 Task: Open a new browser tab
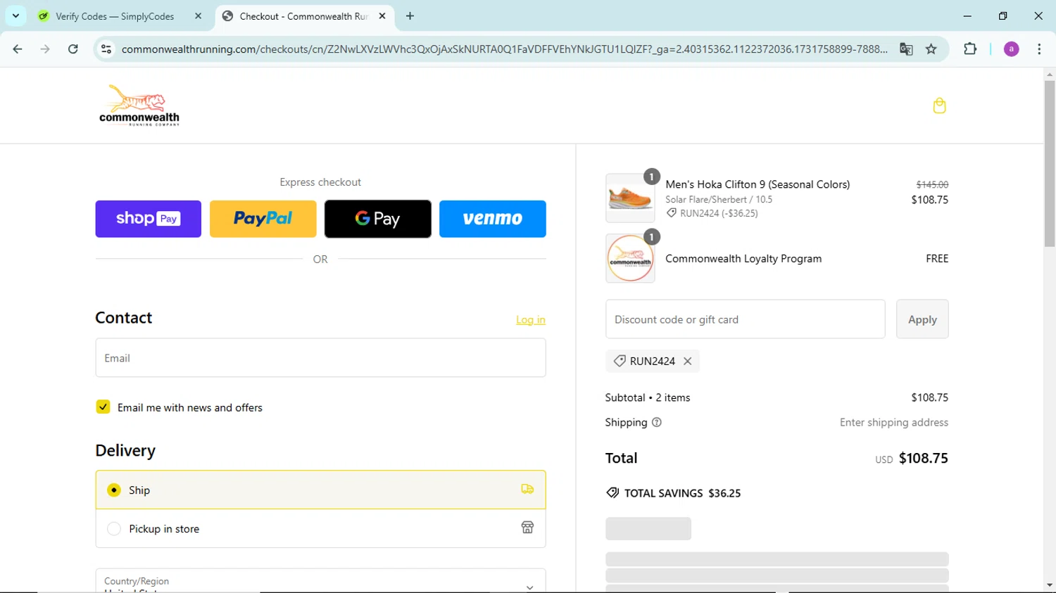tap(410, 15)
